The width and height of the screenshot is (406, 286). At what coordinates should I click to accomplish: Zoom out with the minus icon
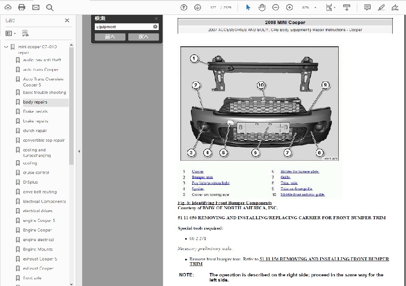275,7
